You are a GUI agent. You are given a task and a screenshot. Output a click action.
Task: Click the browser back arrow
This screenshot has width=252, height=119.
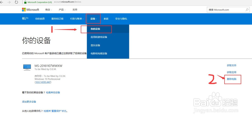[x=2, y=2]
